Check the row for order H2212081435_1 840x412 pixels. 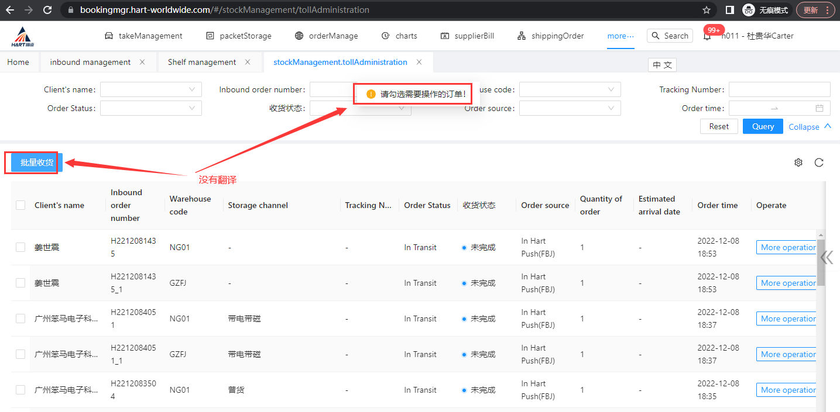pyautogui.click(x=20, y=283)
